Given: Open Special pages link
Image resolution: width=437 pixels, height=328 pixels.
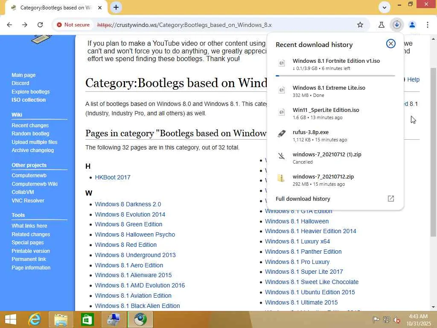Looking at the screenshot, I should (28, 243).
